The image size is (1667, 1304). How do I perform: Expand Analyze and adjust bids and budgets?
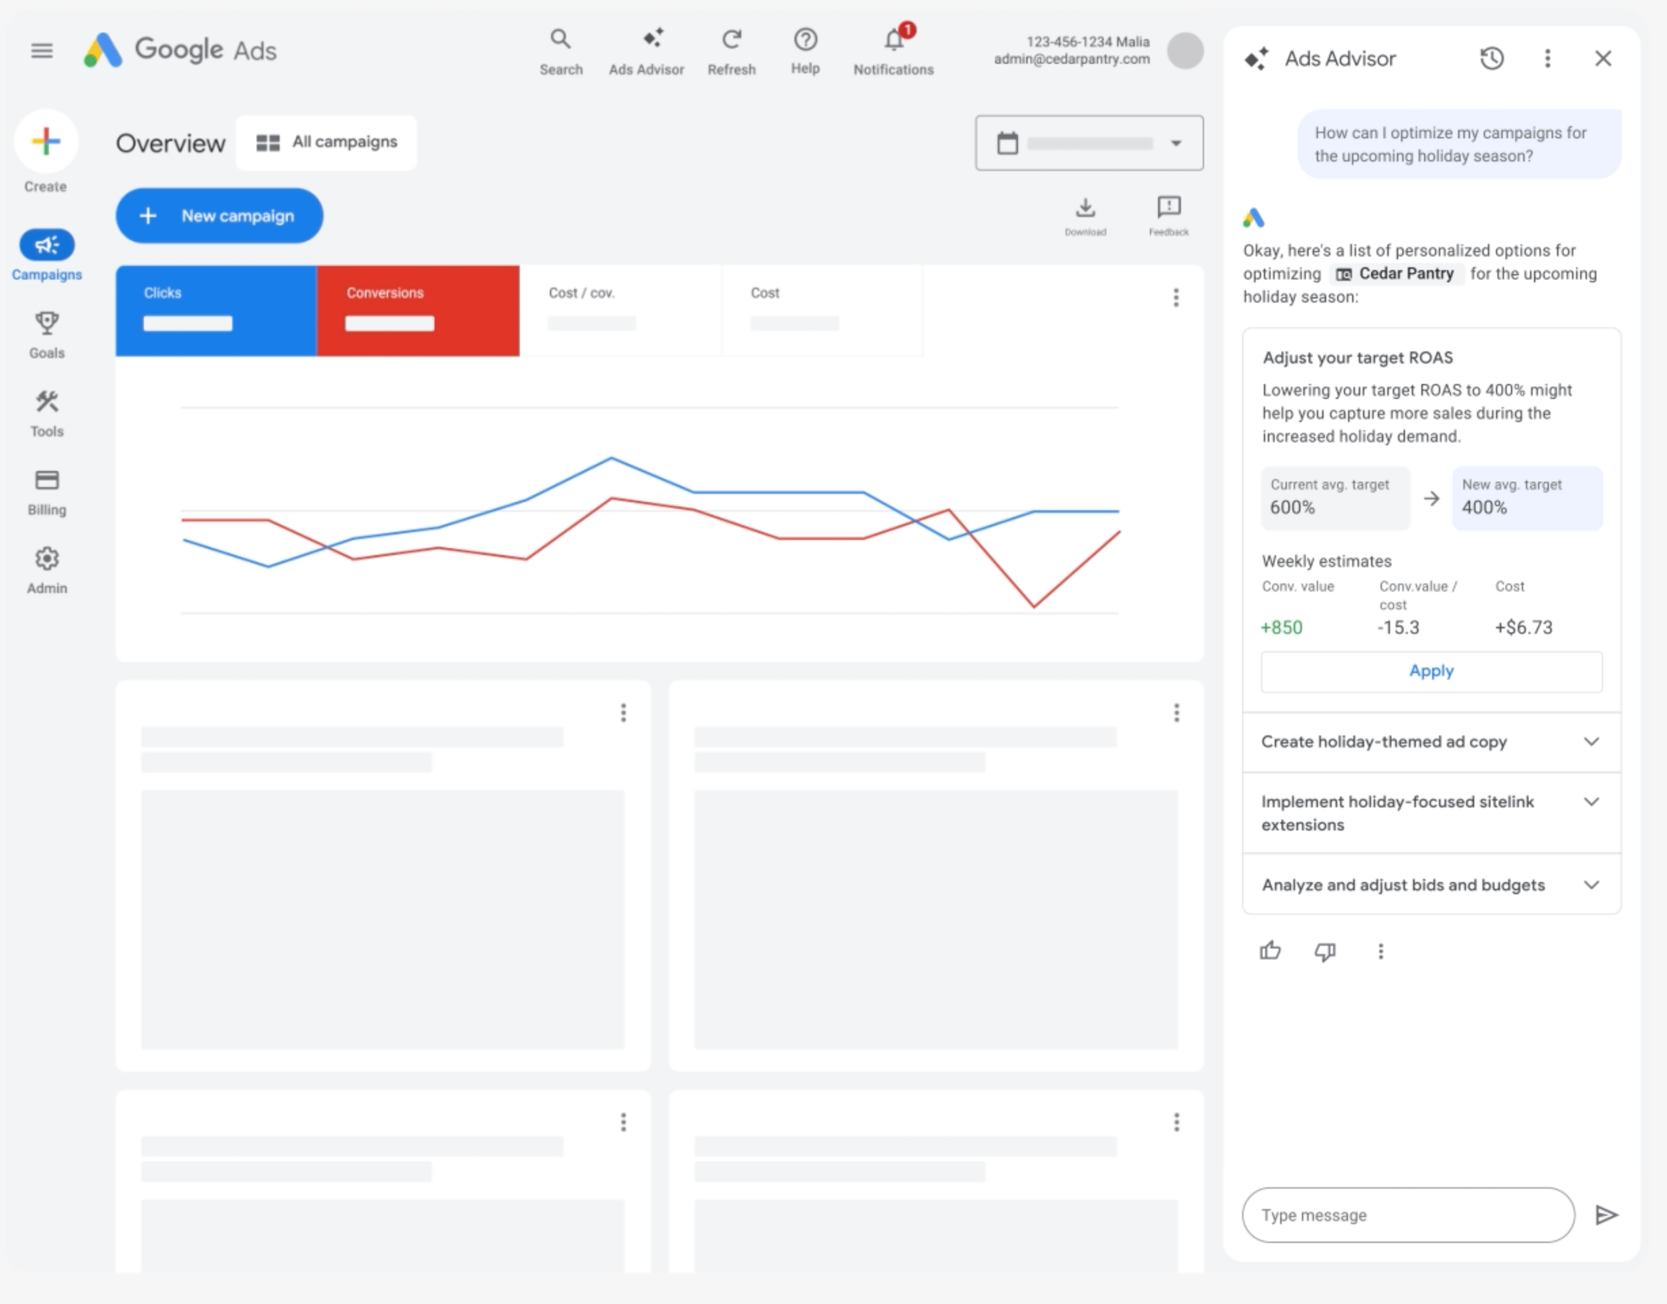[1431, 885]
